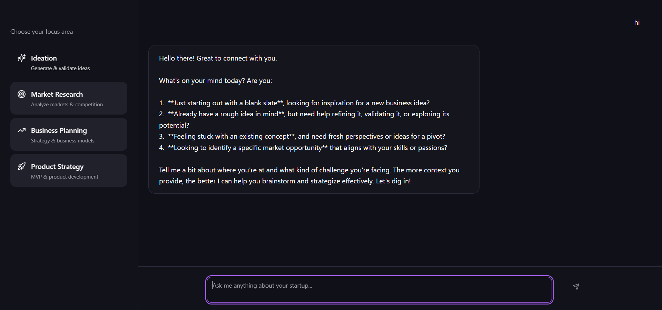Select the Ideation focus area title
Screen dimensions: 662x310
pyautogui.click(x=44, y=58)
